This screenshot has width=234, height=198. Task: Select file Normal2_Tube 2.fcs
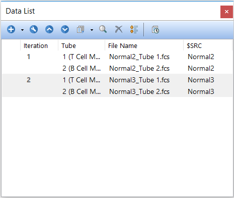(x=139, y=68)
